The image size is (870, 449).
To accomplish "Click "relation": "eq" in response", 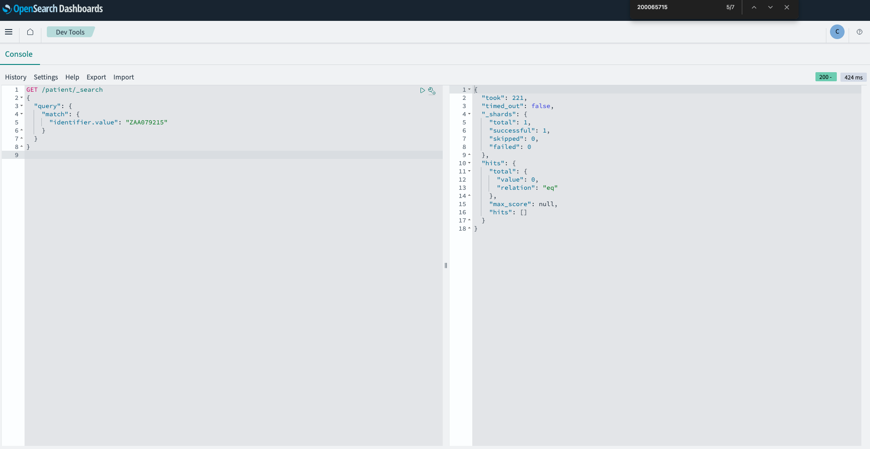I will 527,188.
